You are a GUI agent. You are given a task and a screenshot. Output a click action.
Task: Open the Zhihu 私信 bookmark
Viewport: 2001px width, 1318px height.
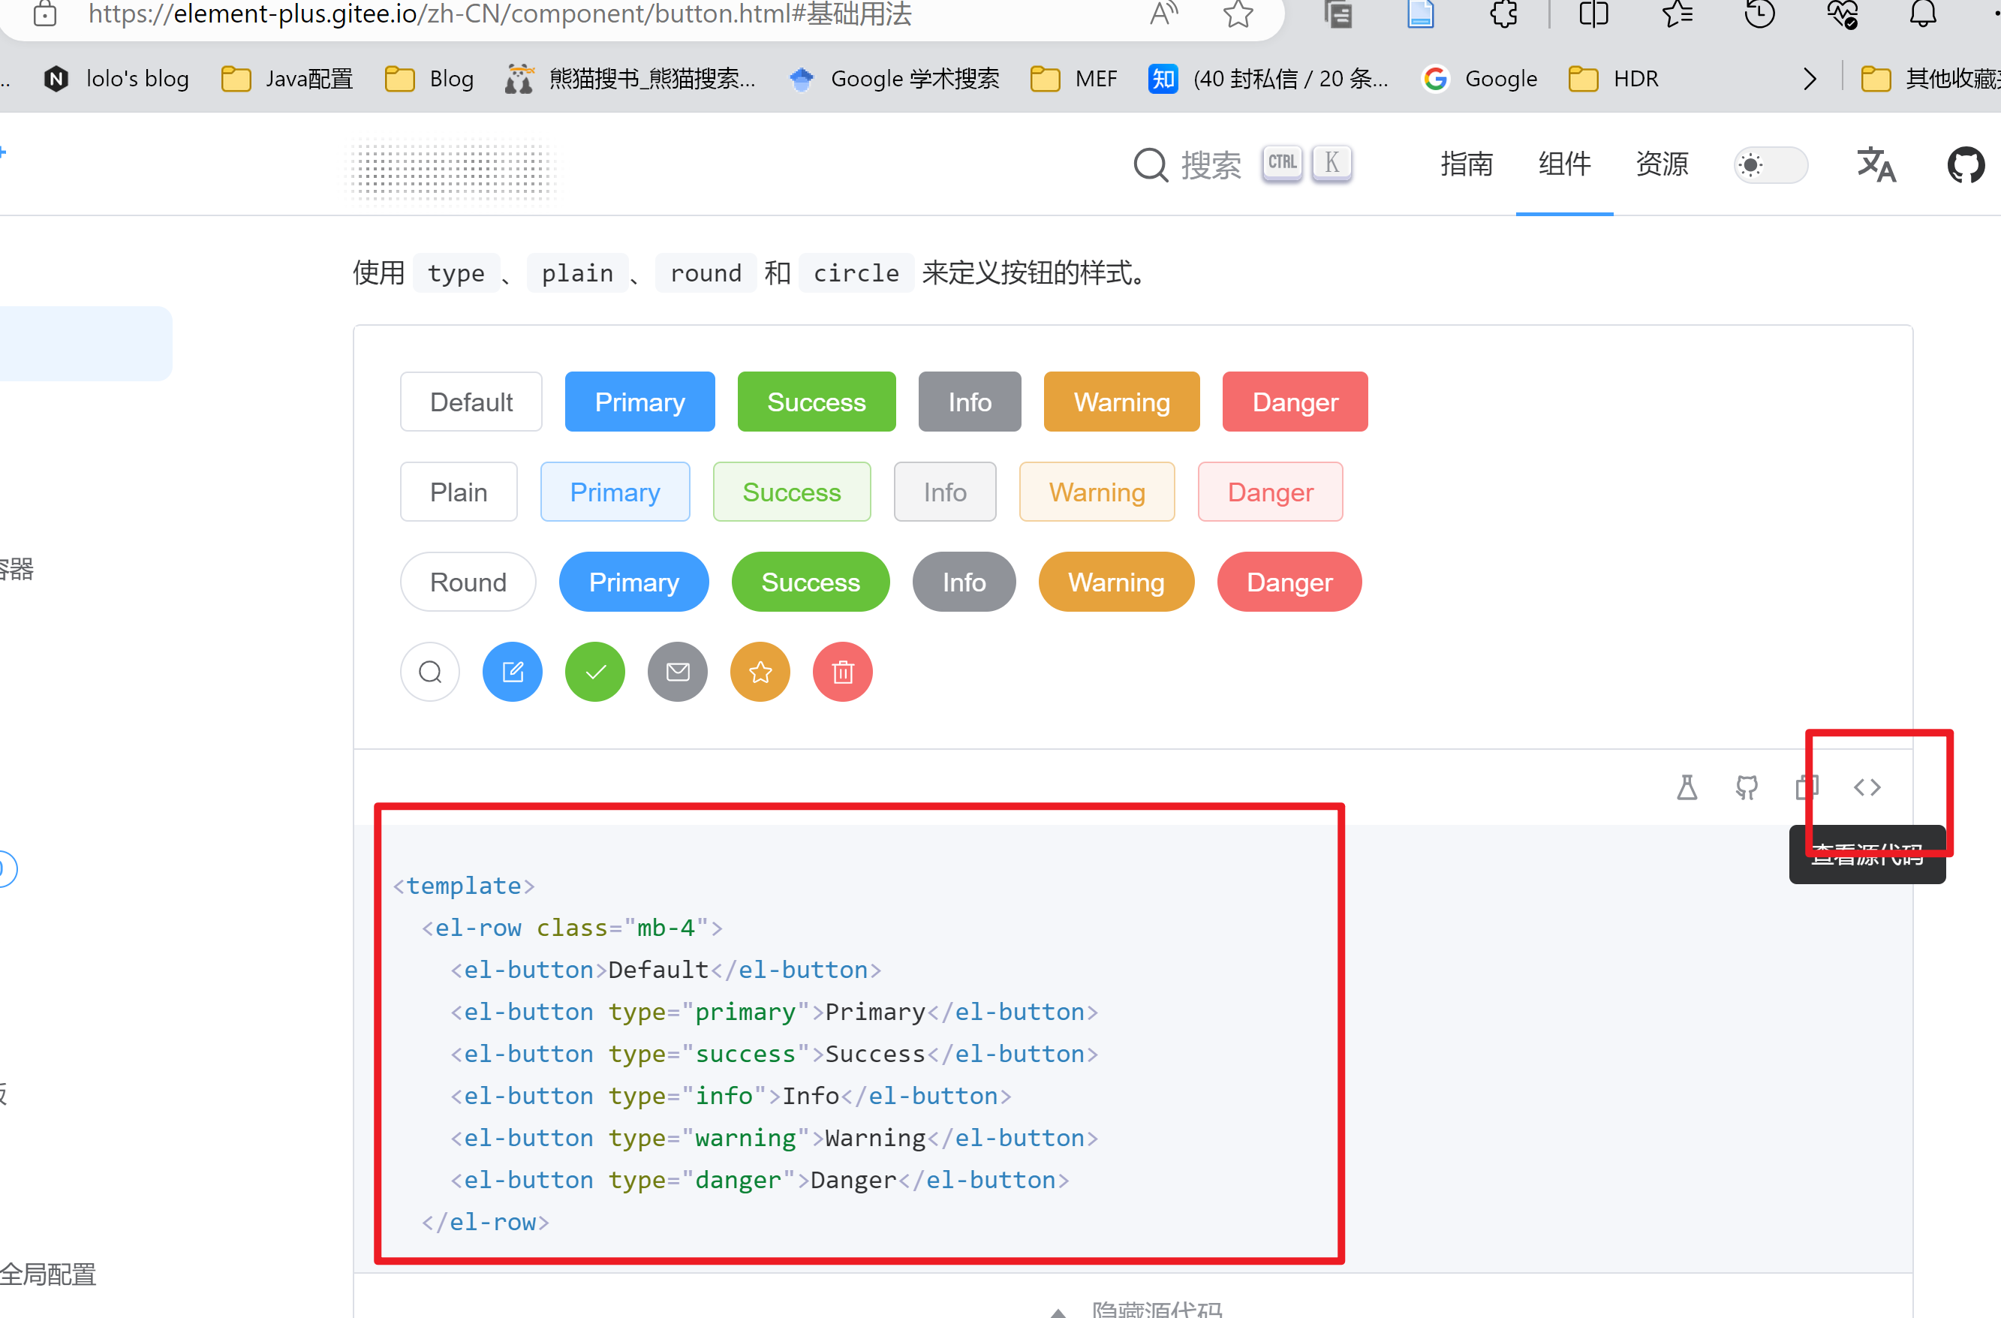(x=1268, y=78)
